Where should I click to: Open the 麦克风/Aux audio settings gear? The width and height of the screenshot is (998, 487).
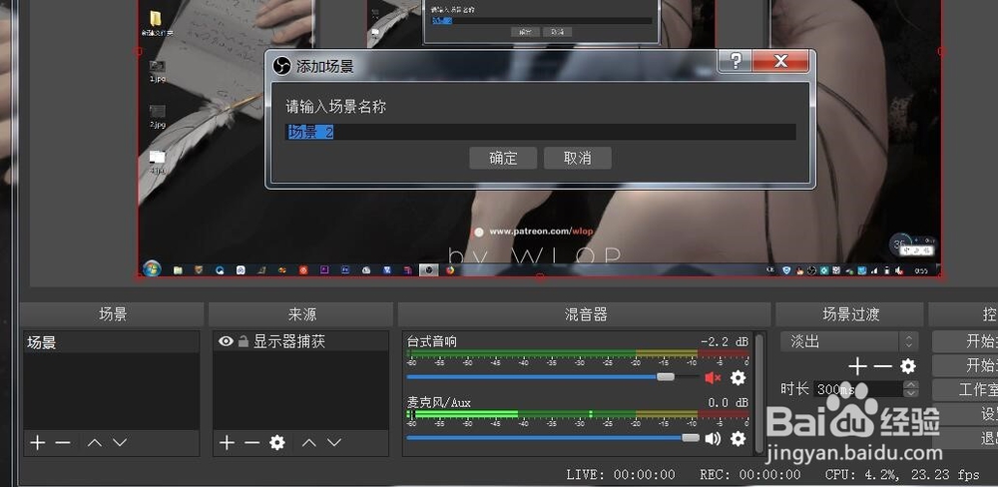738,438
